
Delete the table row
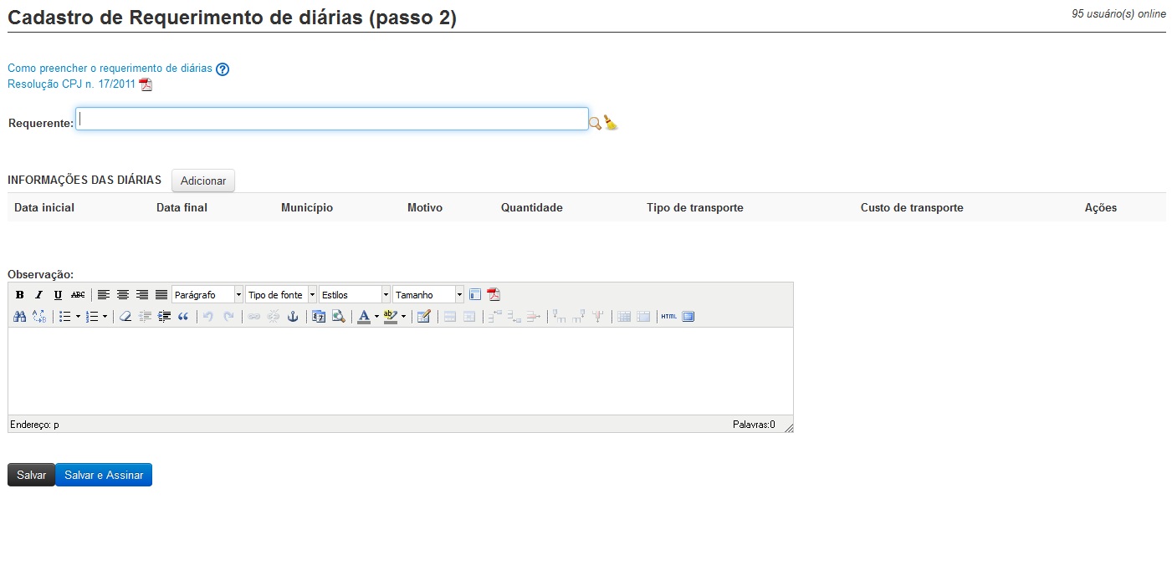(533, 317)
